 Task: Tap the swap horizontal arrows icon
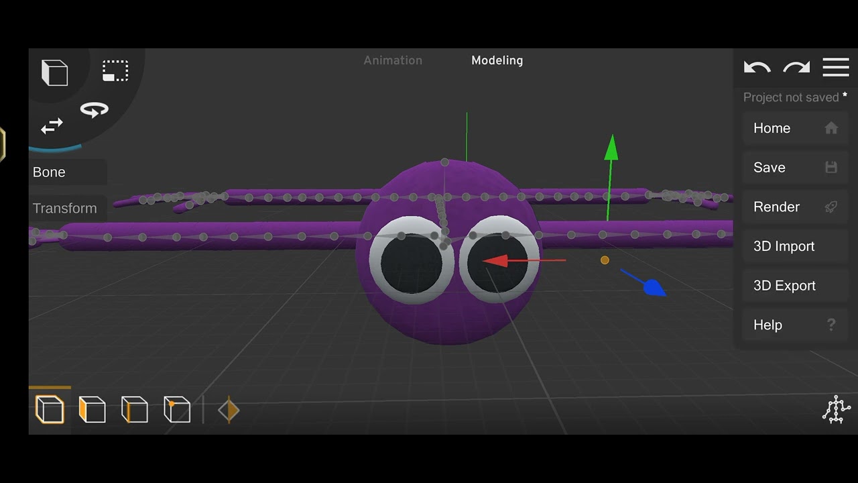[x=52, y=126]
